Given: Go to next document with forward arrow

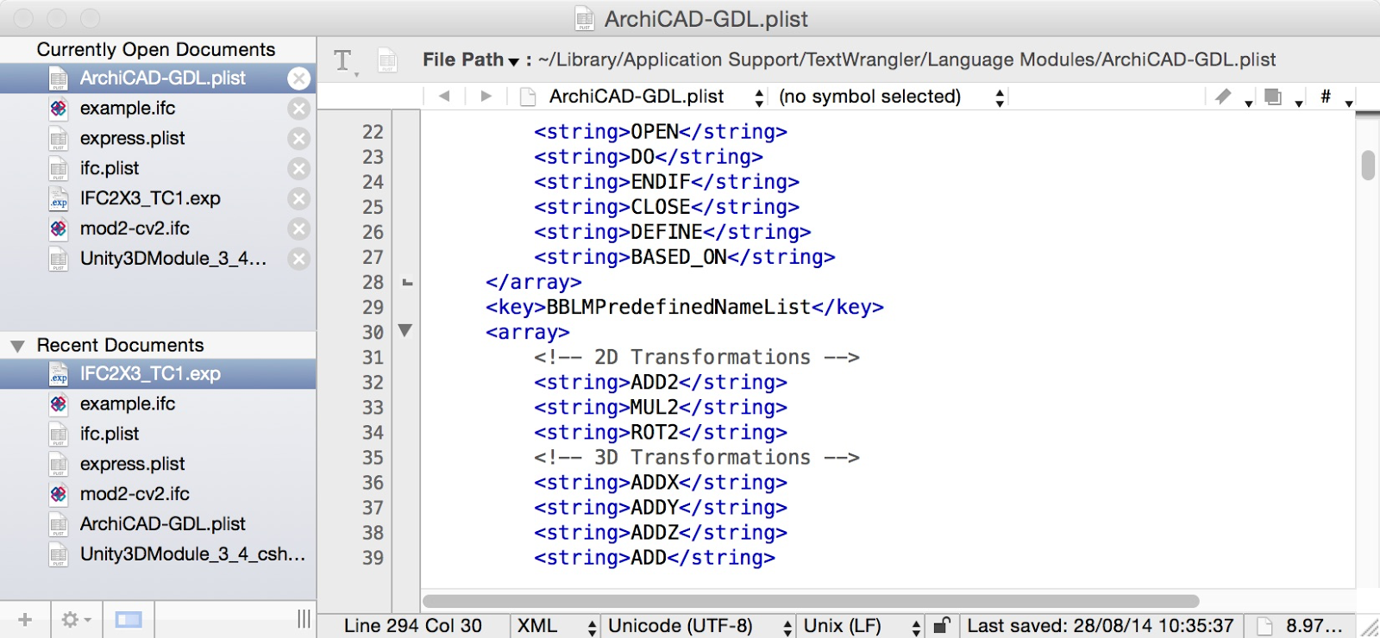Looking at the screenshot, I should [486, 97].
